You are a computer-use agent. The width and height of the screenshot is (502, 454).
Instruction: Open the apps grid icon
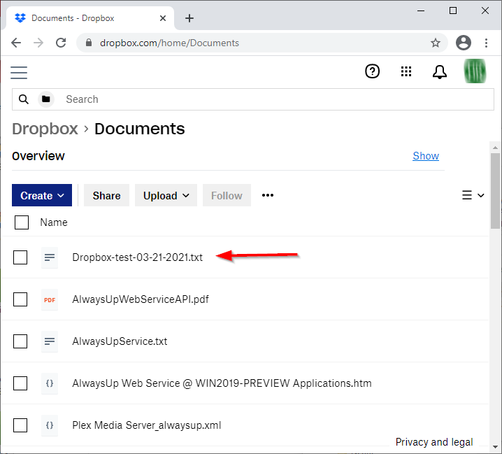tap(406, 71)
